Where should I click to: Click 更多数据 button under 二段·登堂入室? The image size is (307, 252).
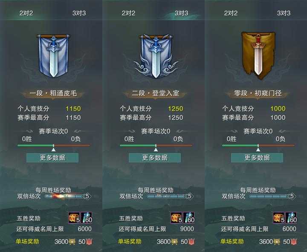point(155,158)
